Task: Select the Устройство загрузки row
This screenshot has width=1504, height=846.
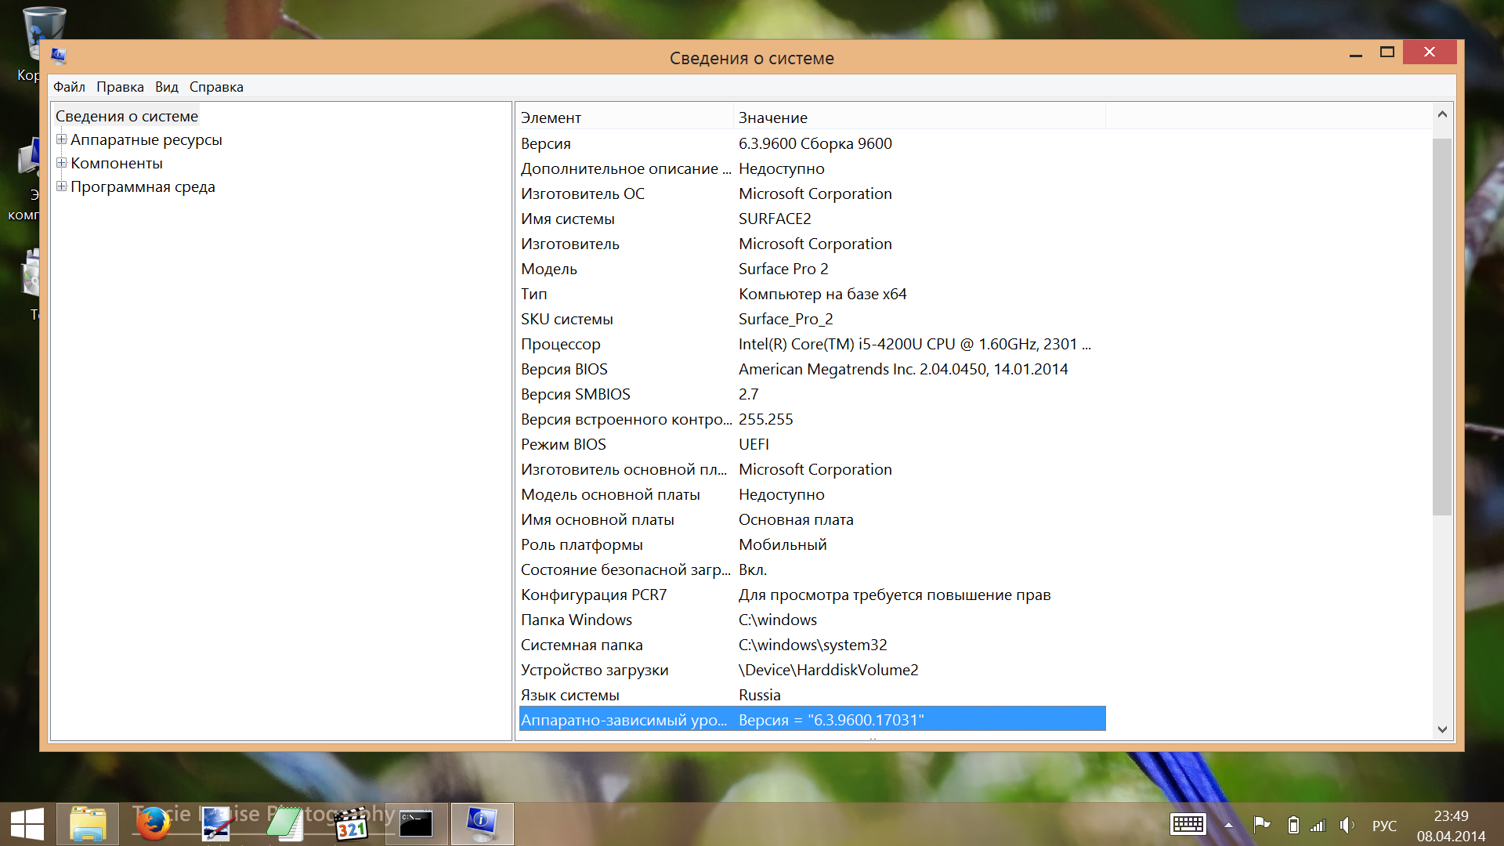Action: click(812, 670)
